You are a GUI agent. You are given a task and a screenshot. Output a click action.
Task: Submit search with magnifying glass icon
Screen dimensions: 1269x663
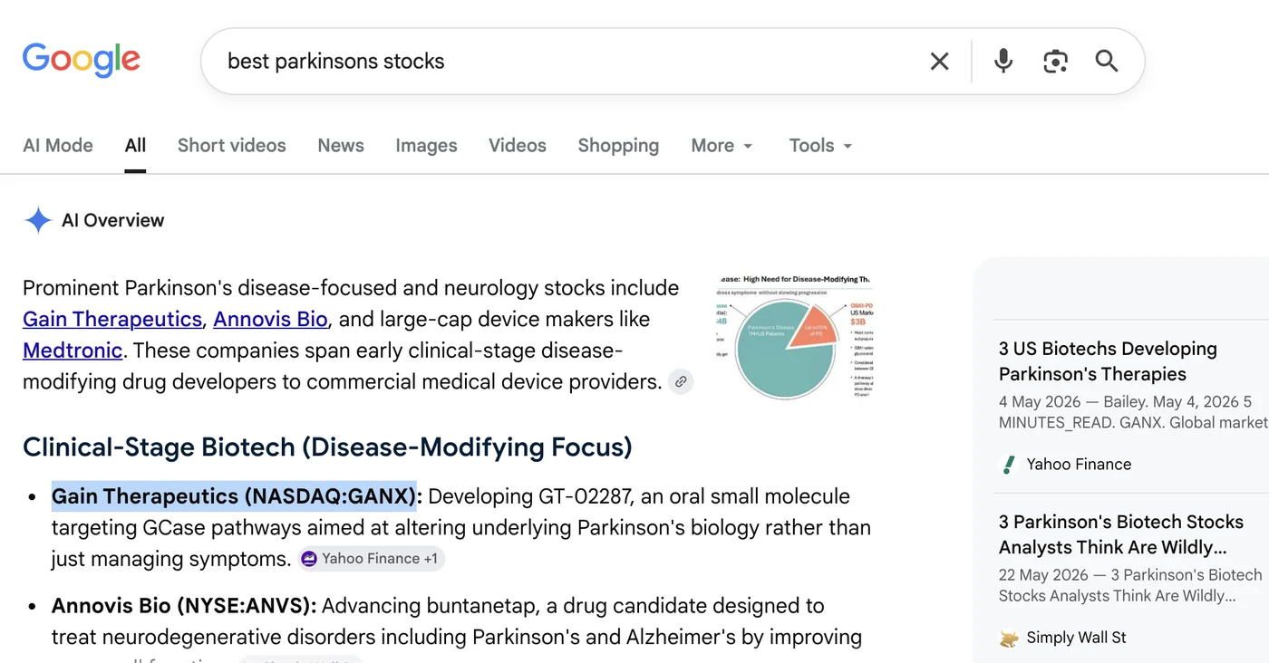coord(1107,61)
